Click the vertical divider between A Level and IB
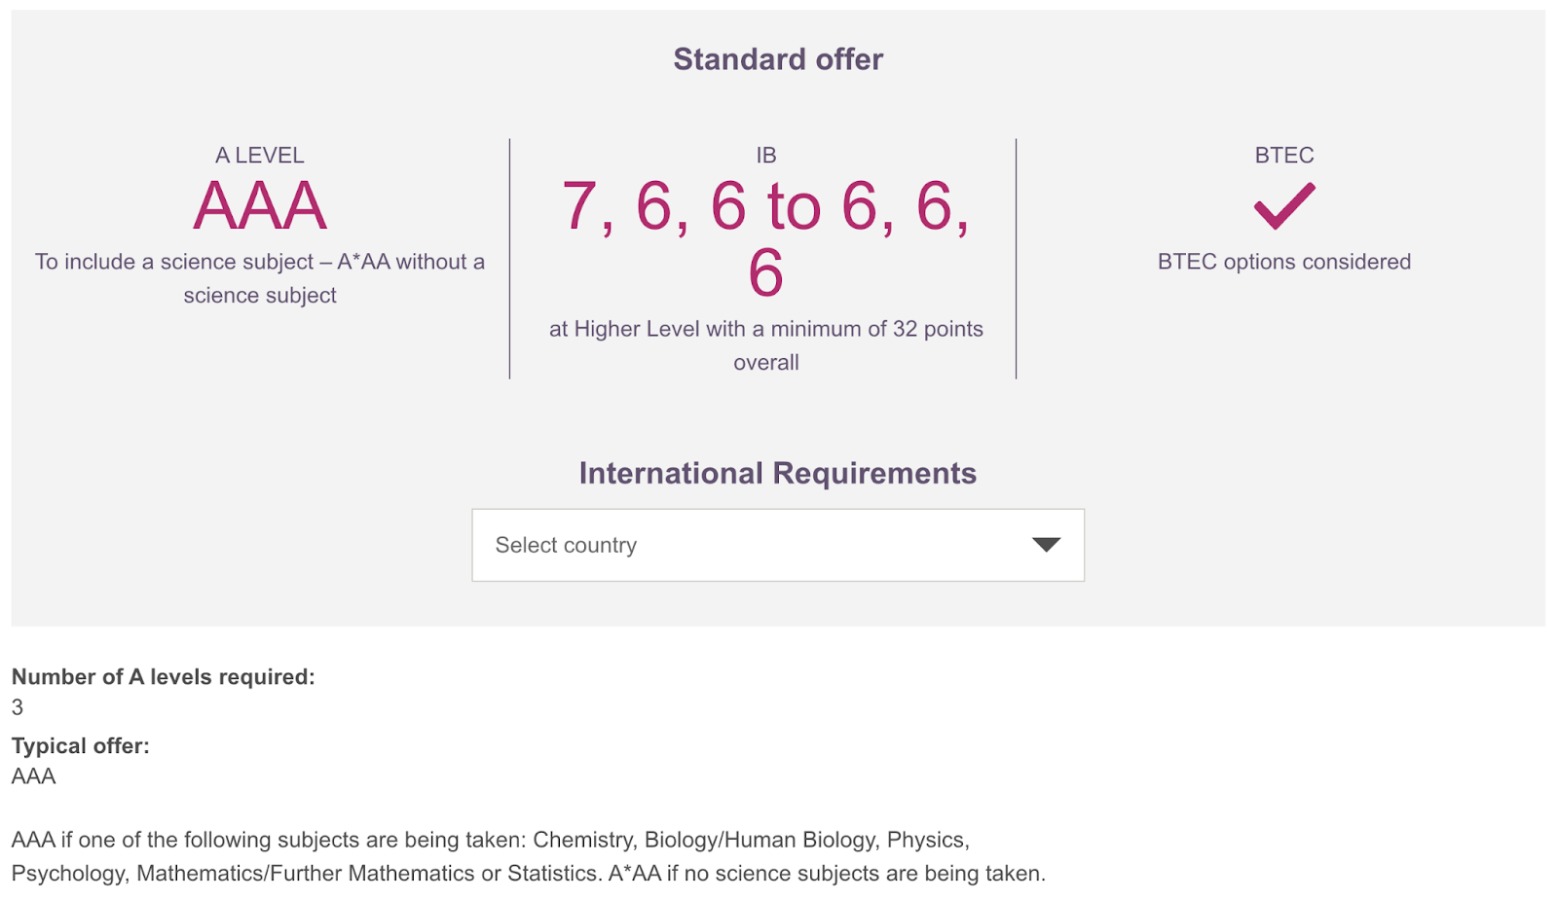 (x=509, y=258)
